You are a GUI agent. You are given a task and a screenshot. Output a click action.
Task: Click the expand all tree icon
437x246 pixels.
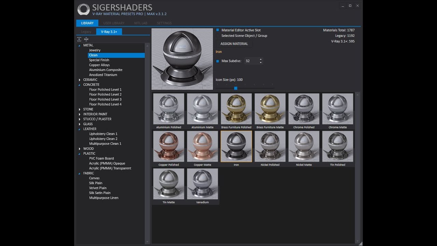tap(79, 39)
